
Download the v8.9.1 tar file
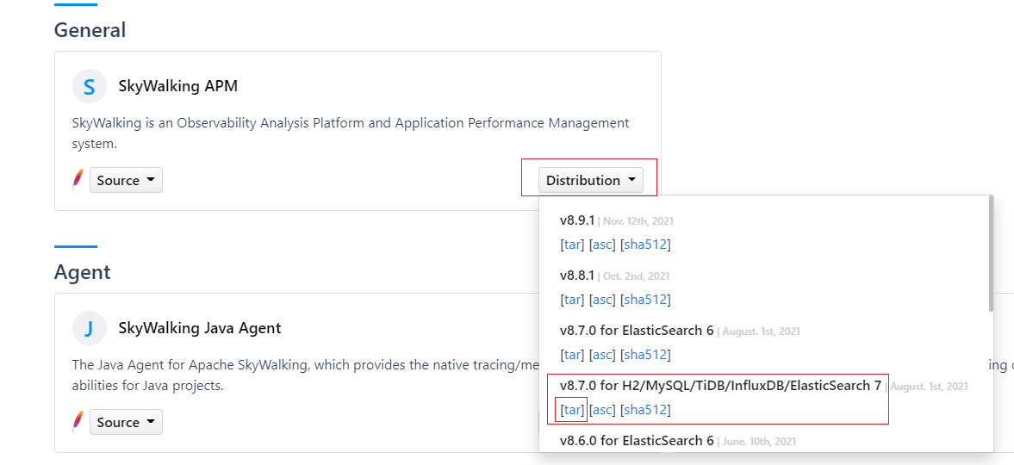click(x=572, y=245)
